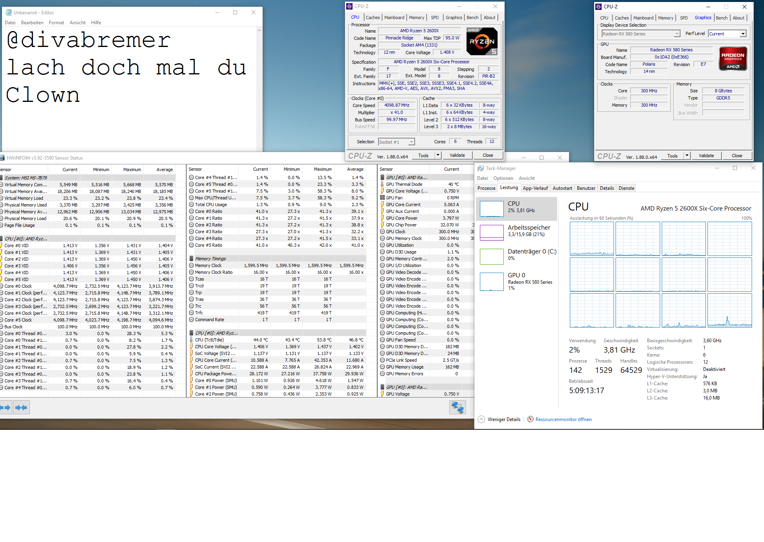The height and width of the screenshot is (542, 764).
Task: Click Validate in the CPU-Z Graphics window
Action: pyautogui.click(x=706, y=156)
